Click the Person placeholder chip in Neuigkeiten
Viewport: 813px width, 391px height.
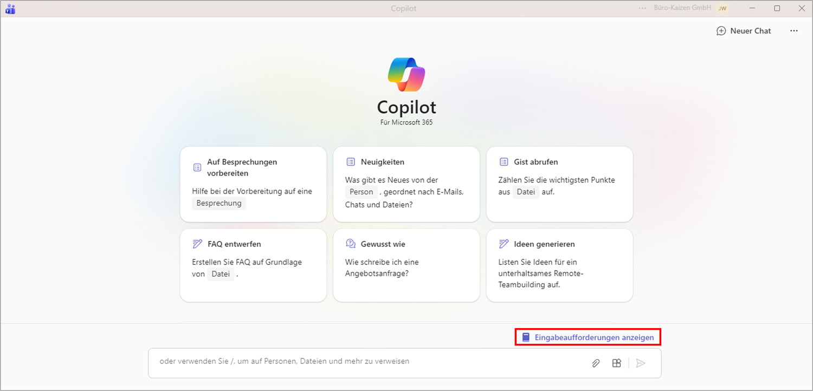tap(361, 192)
